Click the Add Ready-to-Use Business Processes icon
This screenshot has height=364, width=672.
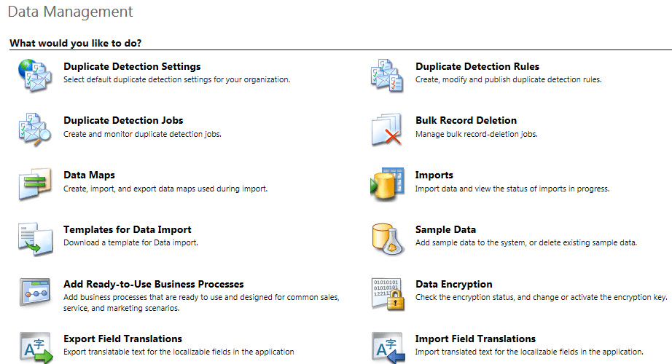[x=35, y=292]
